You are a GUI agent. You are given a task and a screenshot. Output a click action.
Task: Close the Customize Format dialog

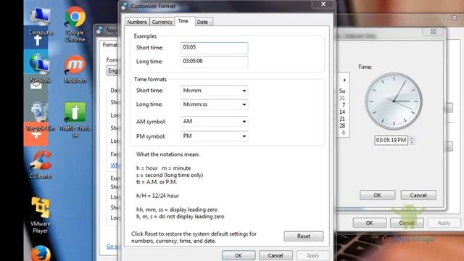point(323,4)
